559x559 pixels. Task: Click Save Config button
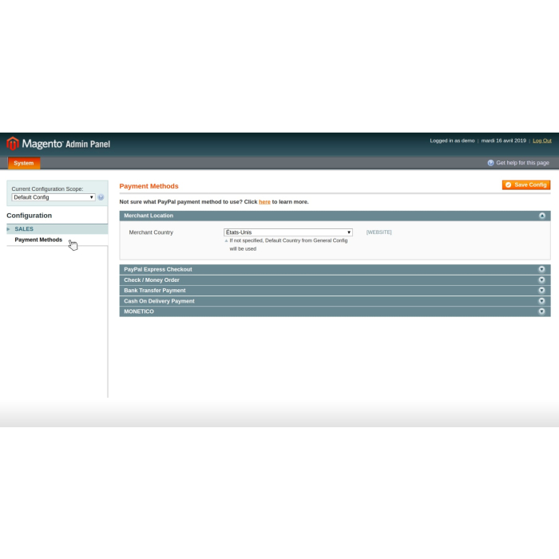tap(526, 184)
